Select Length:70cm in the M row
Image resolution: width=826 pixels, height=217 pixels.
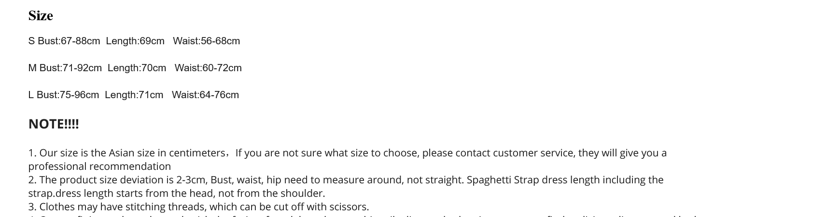pyautogui.click(x=137, y=68)
